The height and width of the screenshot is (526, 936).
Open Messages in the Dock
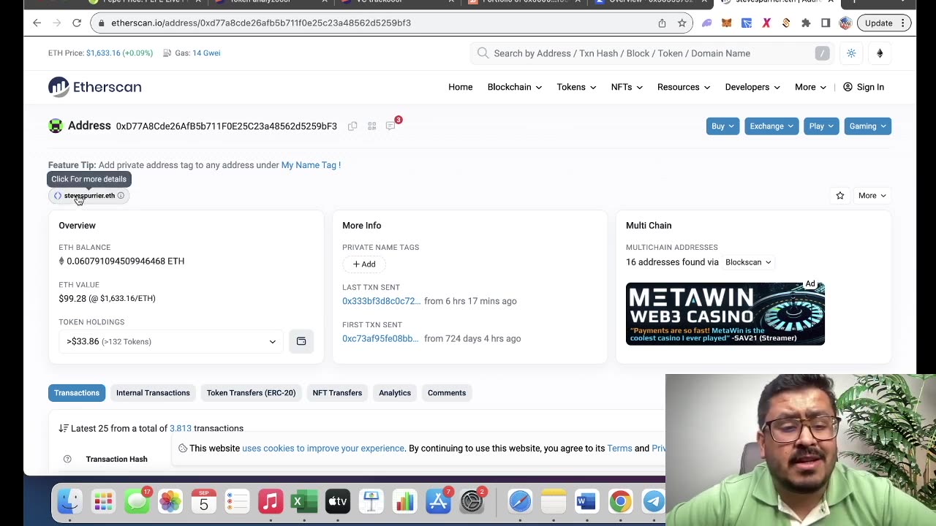pyautogui.click(x=137, y=501)
